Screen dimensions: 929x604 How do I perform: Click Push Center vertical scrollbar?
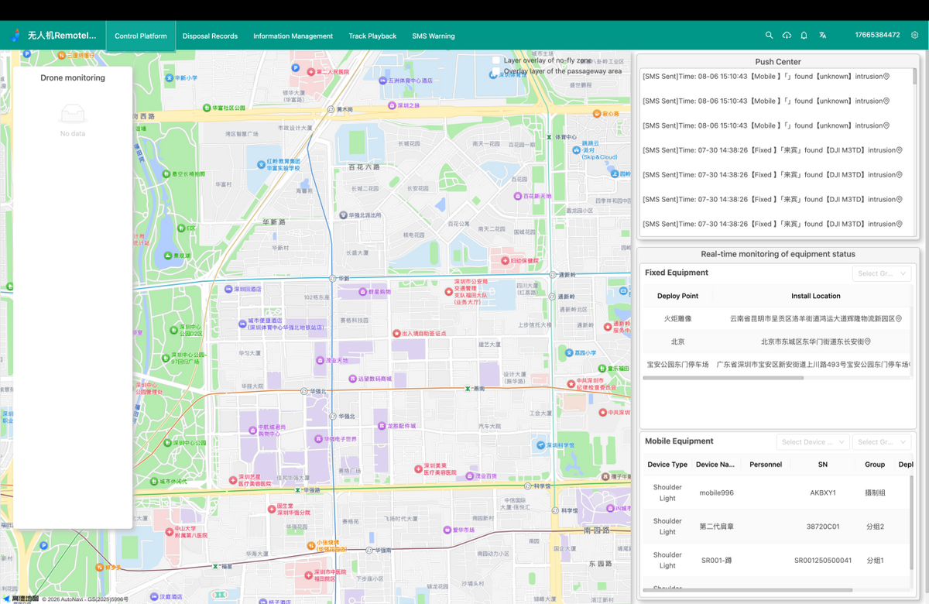coord(915,77)
